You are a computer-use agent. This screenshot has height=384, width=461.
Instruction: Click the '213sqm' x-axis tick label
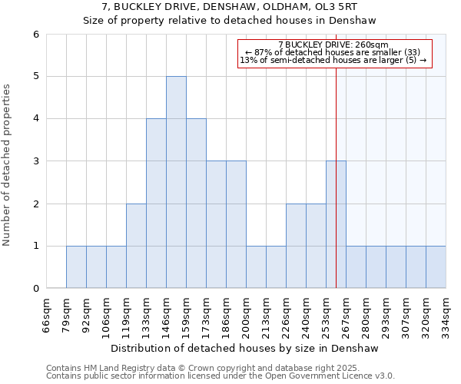coord(266,318)
